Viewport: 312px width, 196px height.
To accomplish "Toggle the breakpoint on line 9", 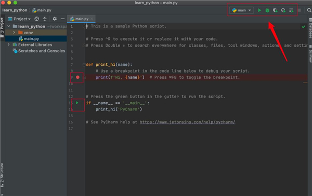I will click(x=77, y=77).
